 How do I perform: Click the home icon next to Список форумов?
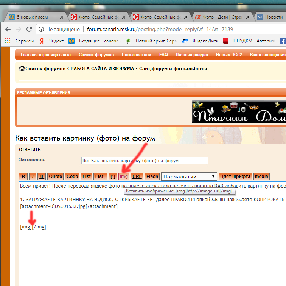click(22, 69)
